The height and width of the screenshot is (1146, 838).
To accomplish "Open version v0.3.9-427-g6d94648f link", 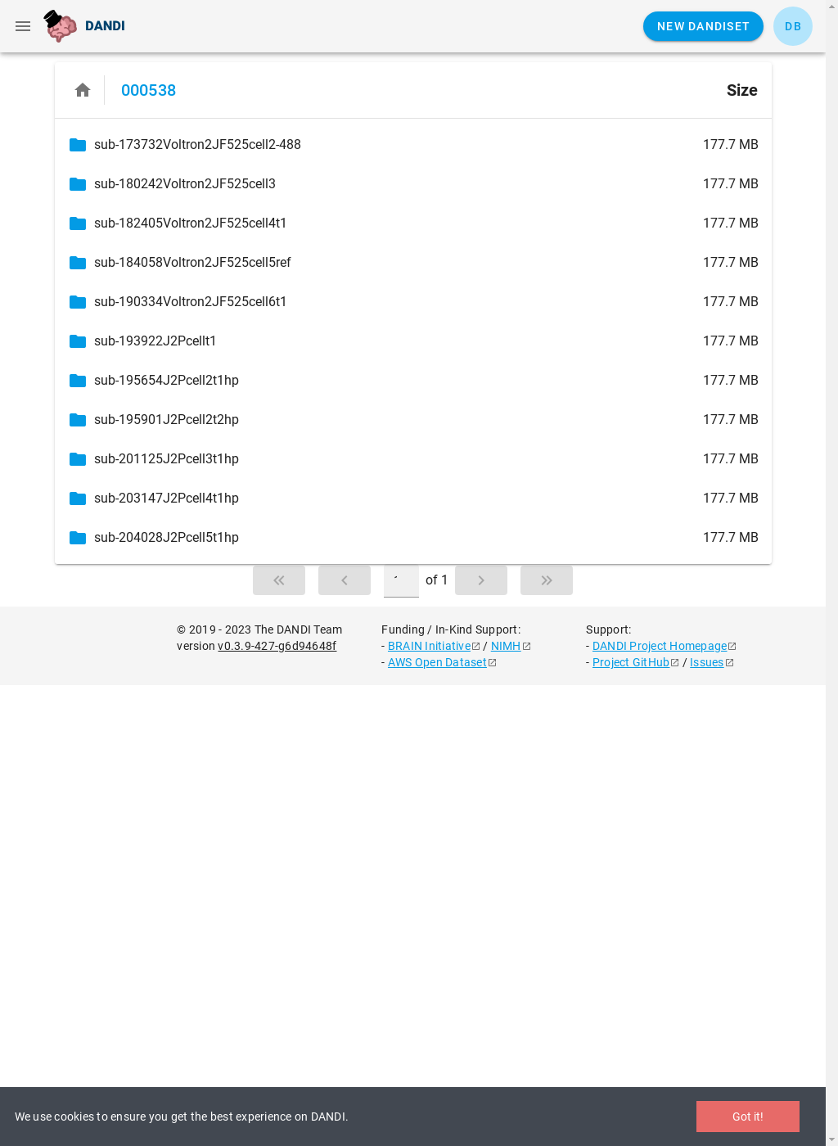I will tap(277, 646).
